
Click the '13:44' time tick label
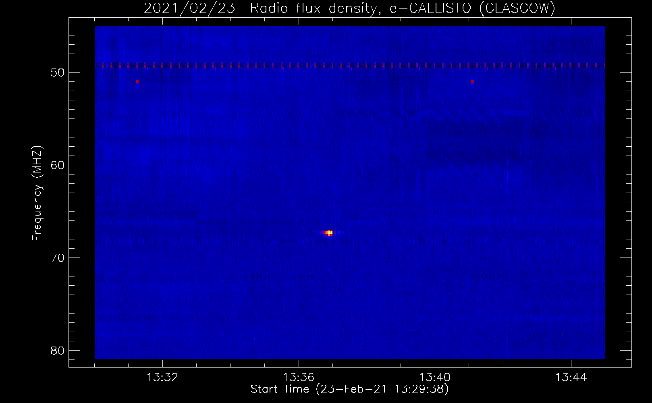(571, 378)
